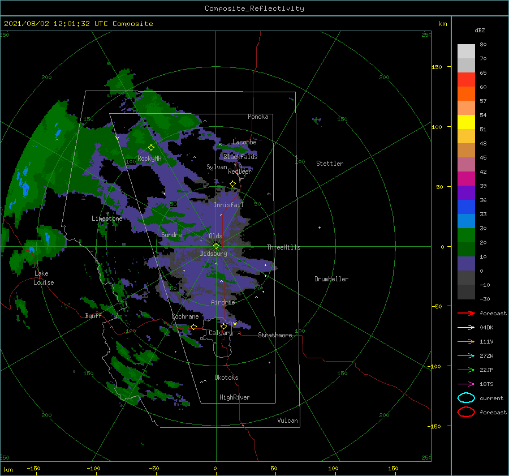509x476 pixels.
Task: Click the red forecast arrow icon in legend
Action: pos(466,313)
